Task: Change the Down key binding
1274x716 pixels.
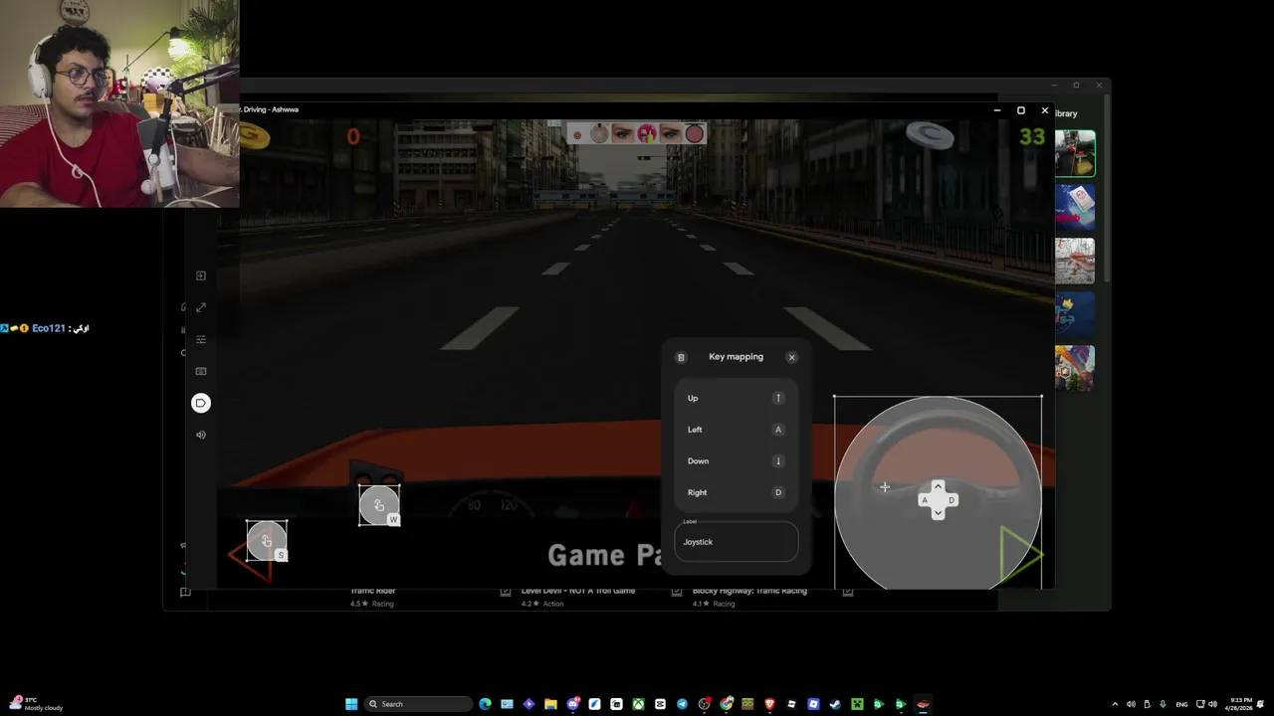Action: point(778,461)
